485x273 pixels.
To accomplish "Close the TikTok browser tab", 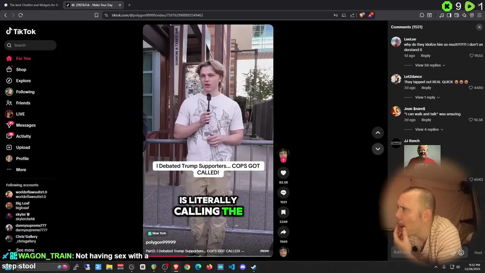I will 120,5.
